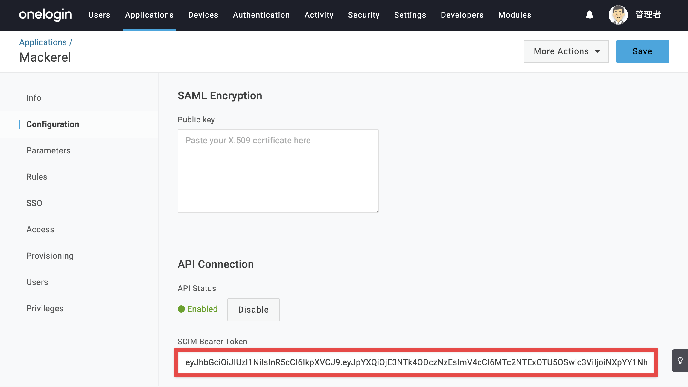Open the Devices menu
688x387 pixels.
click(203, 15)
